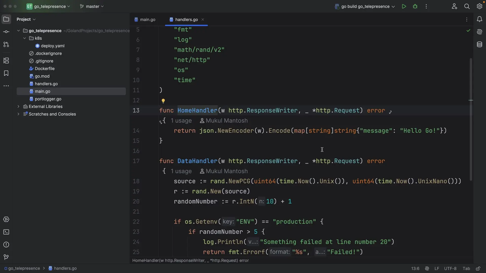Click the green inspections checkmark
The image size is (486, 273).
tap(469, 30)
